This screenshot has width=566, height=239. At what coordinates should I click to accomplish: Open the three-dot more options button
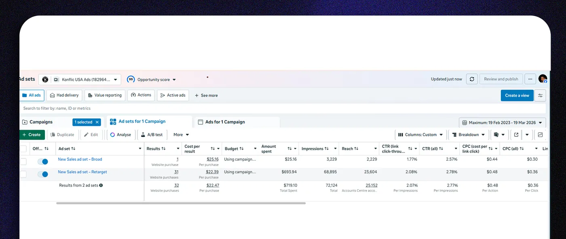[530, 79]
